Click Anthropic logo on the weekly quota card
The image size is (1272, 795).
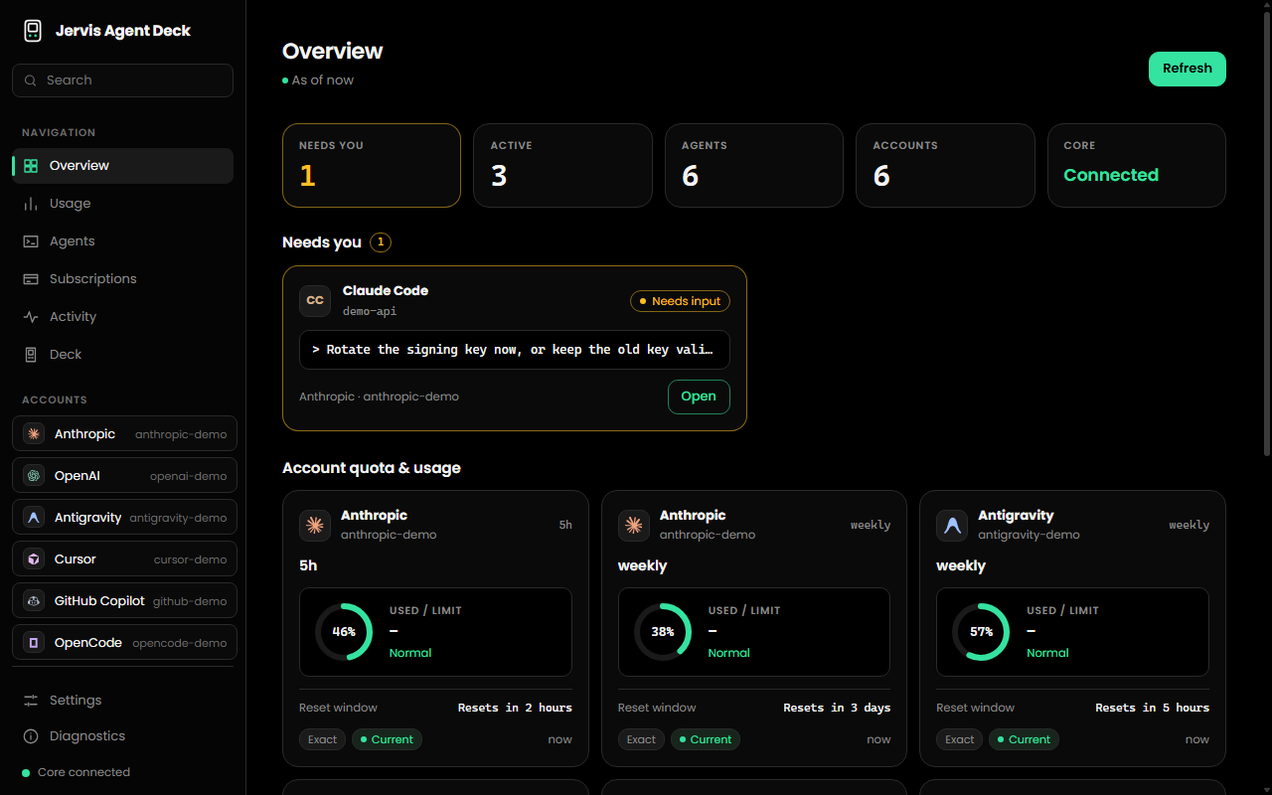pyautogui.click(x=634, y=526)
